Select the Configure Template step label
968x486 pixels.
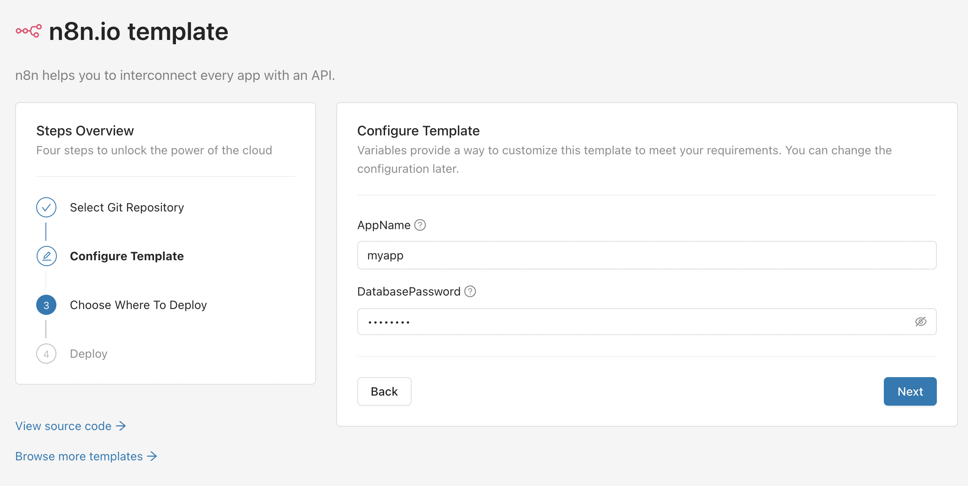coord(127,256)
